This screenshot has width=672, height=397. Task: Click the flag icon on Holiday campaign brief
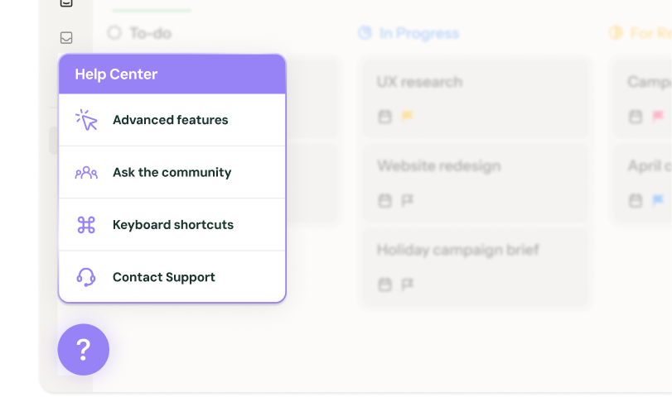point(407,285)
